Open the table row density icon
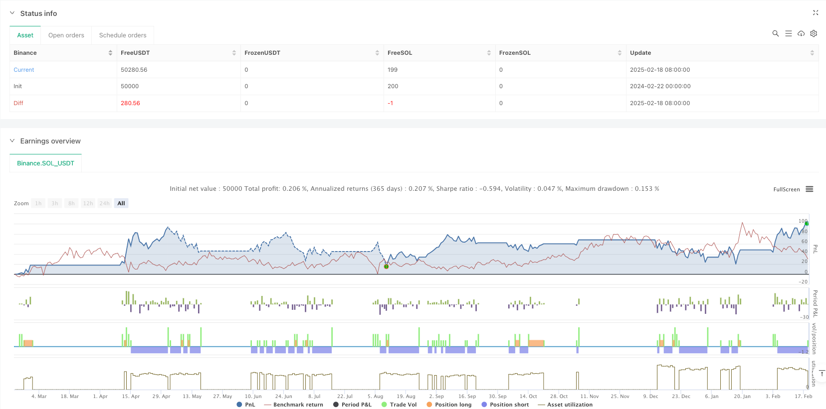826x409 pixels. coord(788,33)
